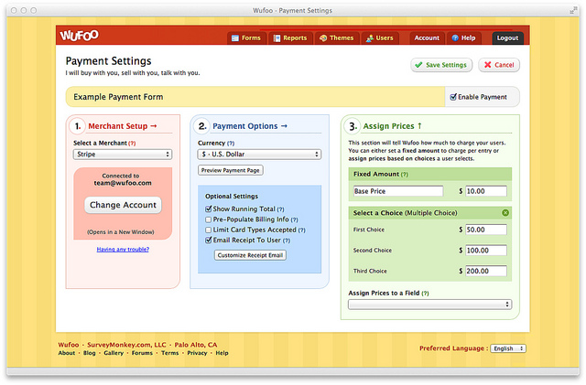Viewport: 586px width, 385px height.
Task: Click help icon for Show Running Total
Action: (x=281, y=209)
